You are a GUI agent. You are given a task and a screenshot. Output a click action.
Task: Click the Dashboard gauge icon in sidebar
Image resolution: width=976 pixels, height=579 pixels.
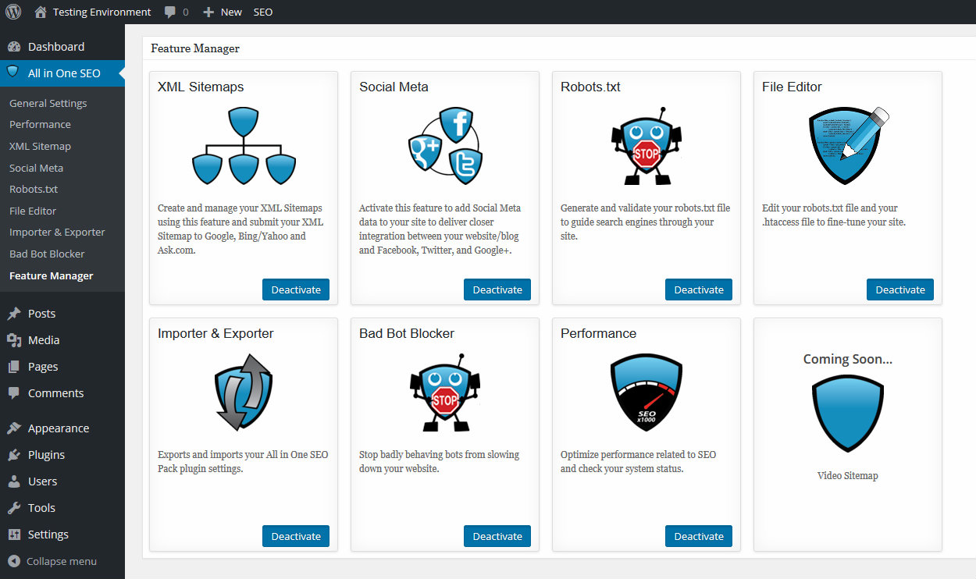13,47
